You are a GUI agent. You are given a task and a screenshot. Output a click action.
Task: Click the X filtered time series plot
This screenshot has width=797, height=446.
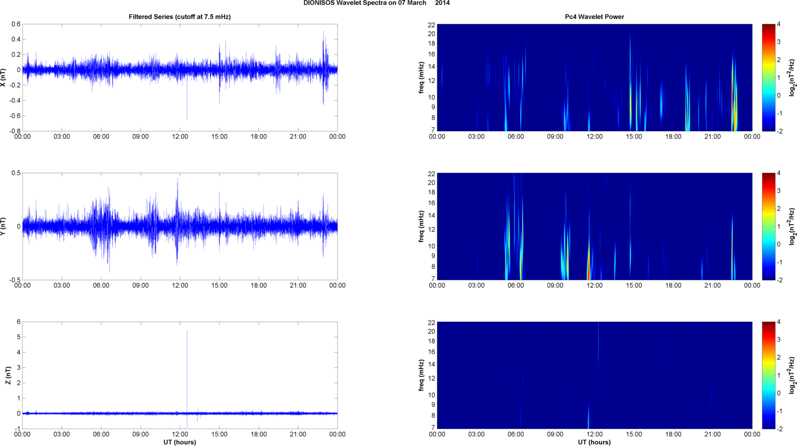click(180, 77)
